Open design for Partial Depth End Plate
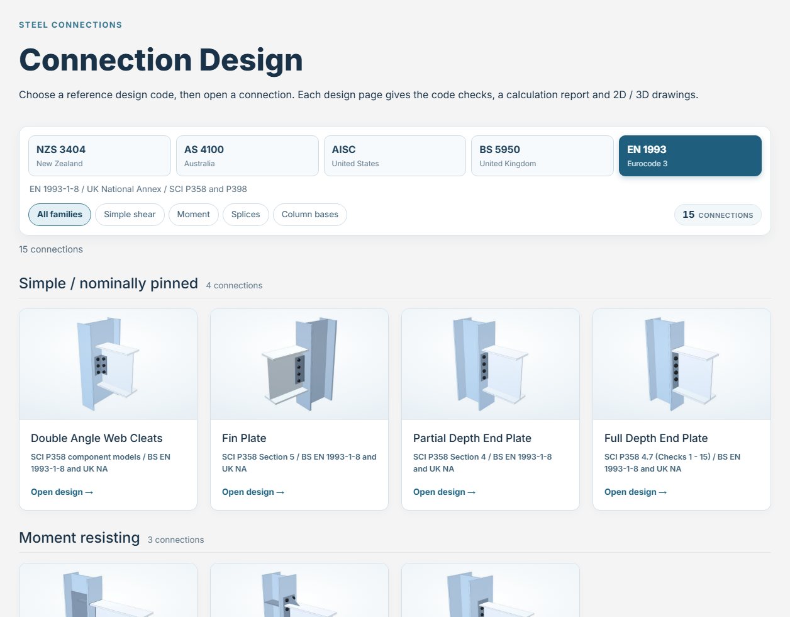 [x=444, y=492]
